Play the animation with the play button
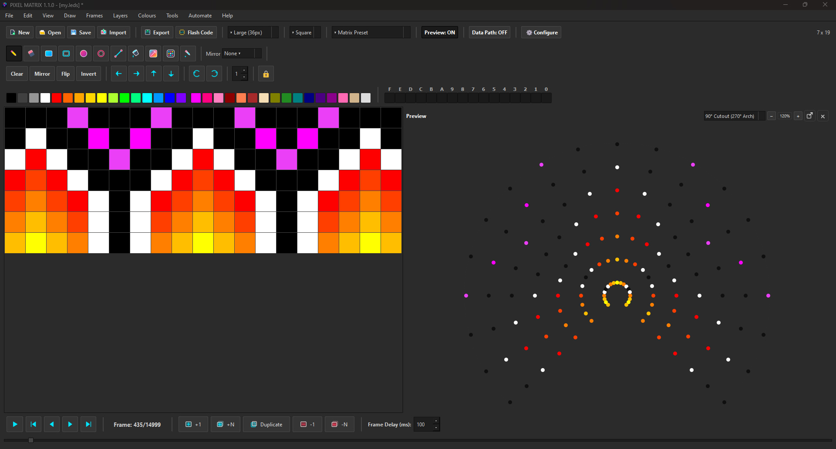Screen dimensions: 836x449 coord(15,424)
